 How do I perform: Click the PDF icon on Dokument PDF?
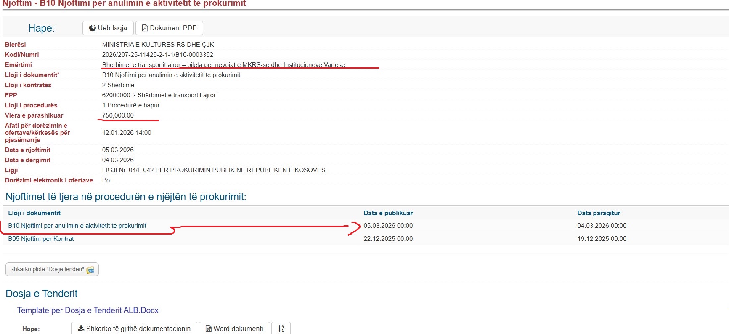[145, 28]
